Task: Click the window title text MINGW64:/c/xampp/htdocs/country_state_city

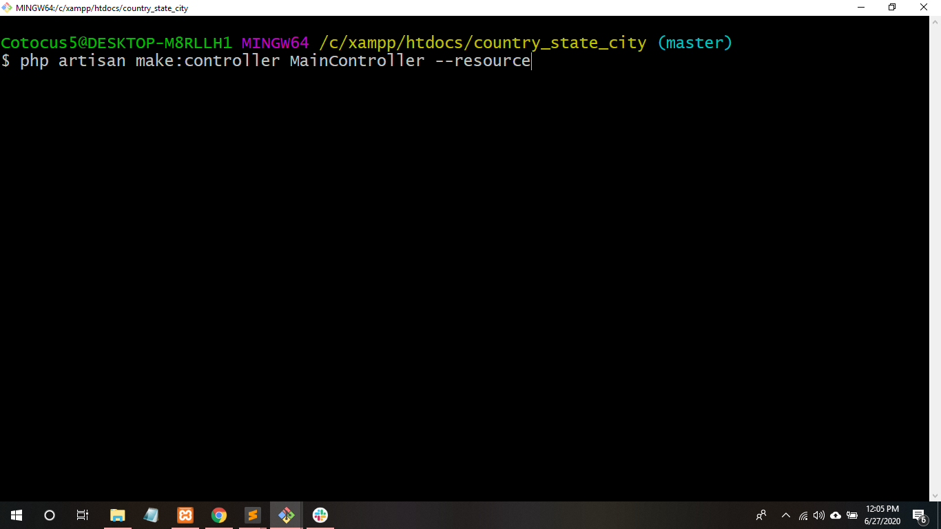Action: tap(102, 8)
